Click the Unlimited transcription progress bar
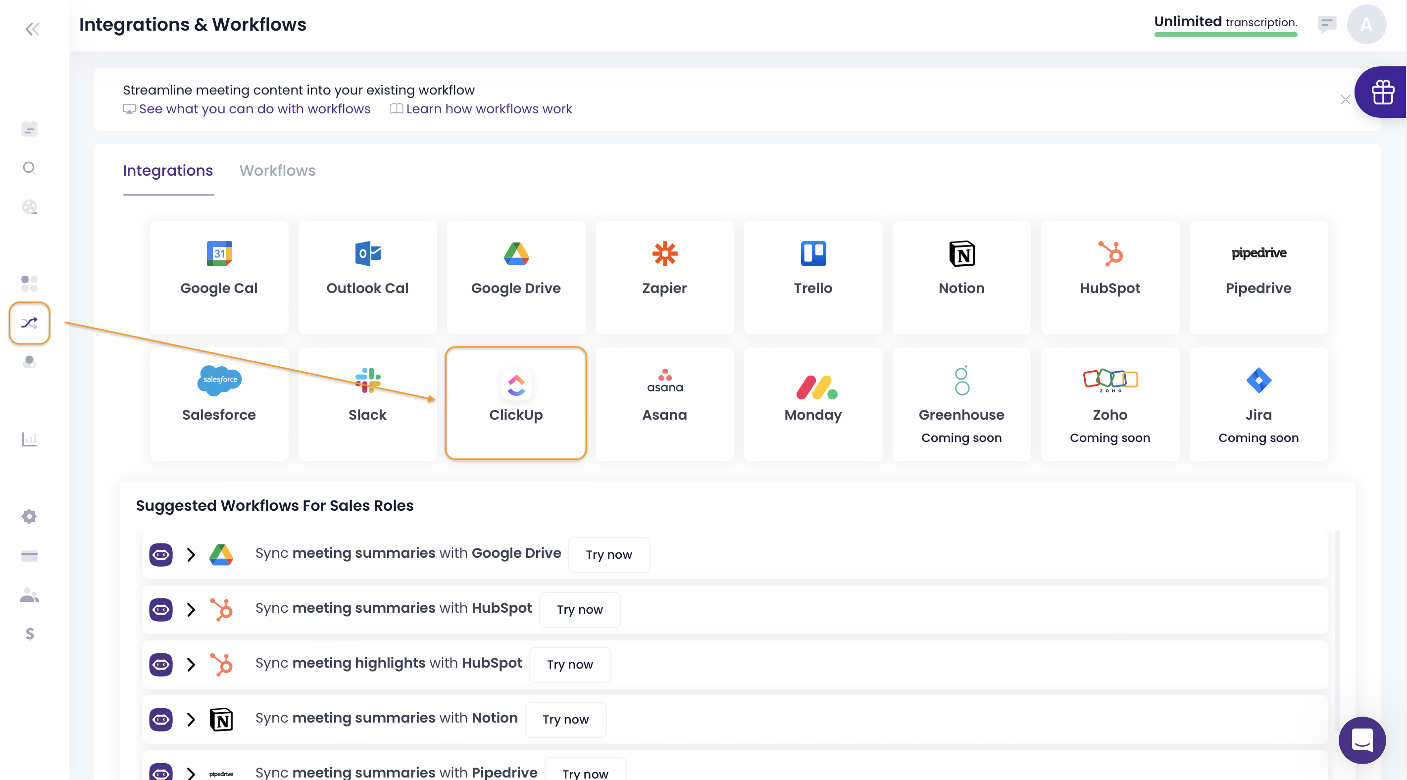 coord(1225,35)
